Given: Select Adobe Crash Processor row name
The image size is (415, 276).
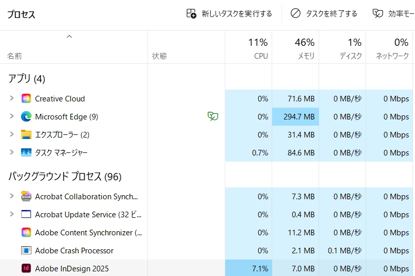Looking at the screenshot, I should [x=74, y=250].
